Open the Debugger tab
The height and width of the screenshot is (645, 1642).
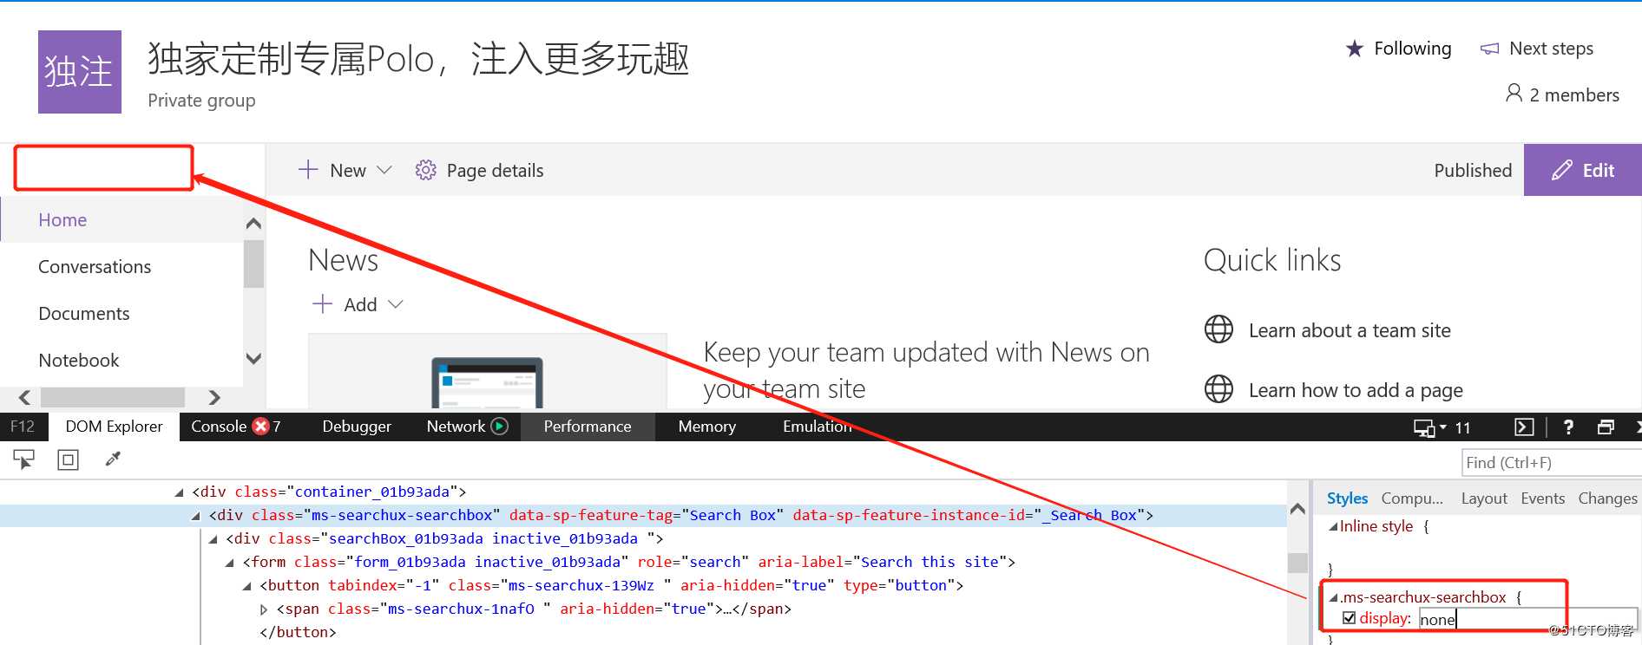click(x=357, y=427)
